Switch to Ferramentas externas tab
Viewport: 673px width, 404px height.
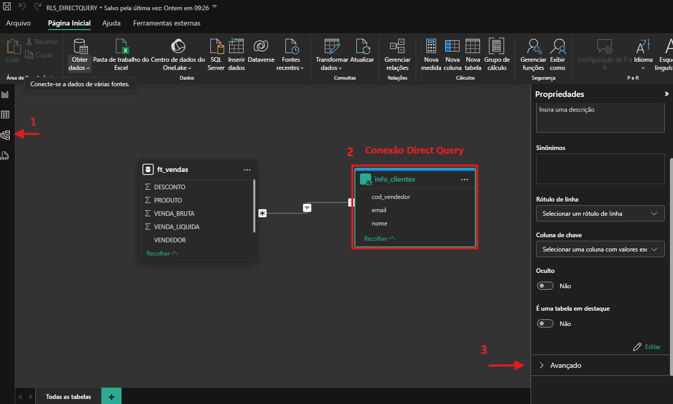click(166, 23)
